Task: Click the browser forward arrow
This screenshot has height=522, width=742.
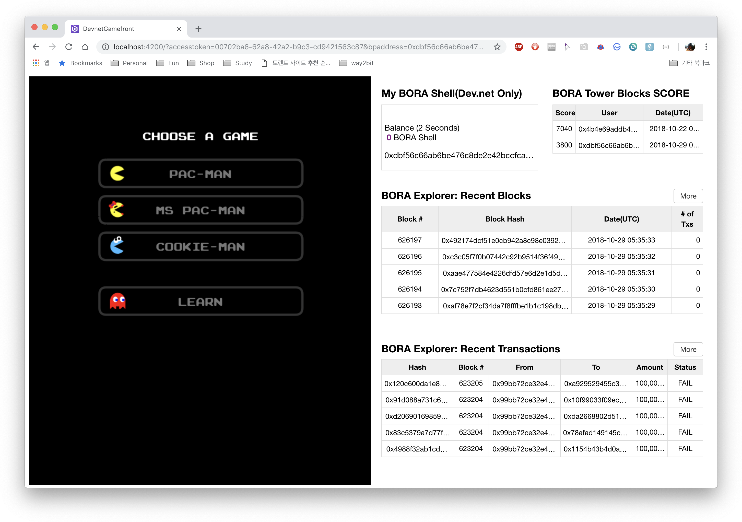Action: [52, 47]
